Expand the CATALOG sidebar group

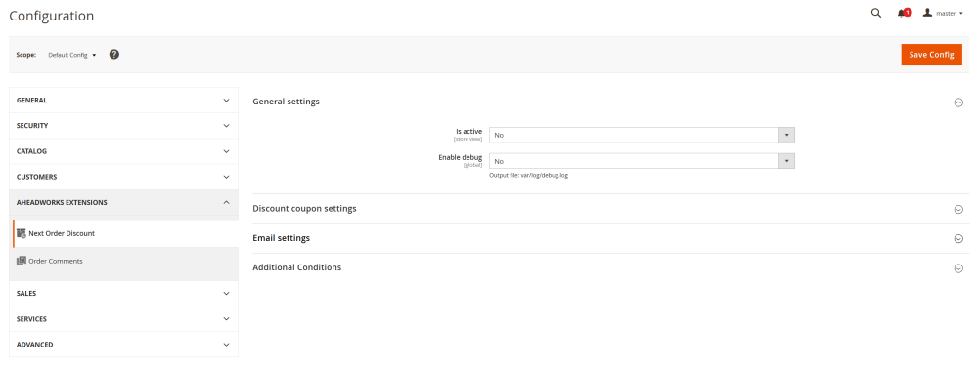[x=123, y=151]
